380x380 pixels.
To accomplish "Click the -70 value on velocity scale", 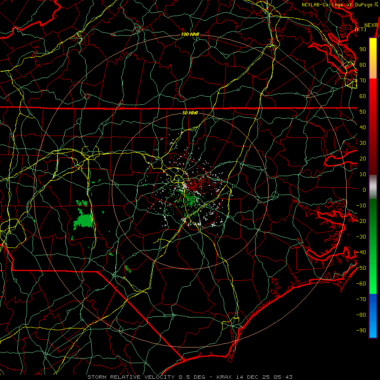I will point(361,299).
